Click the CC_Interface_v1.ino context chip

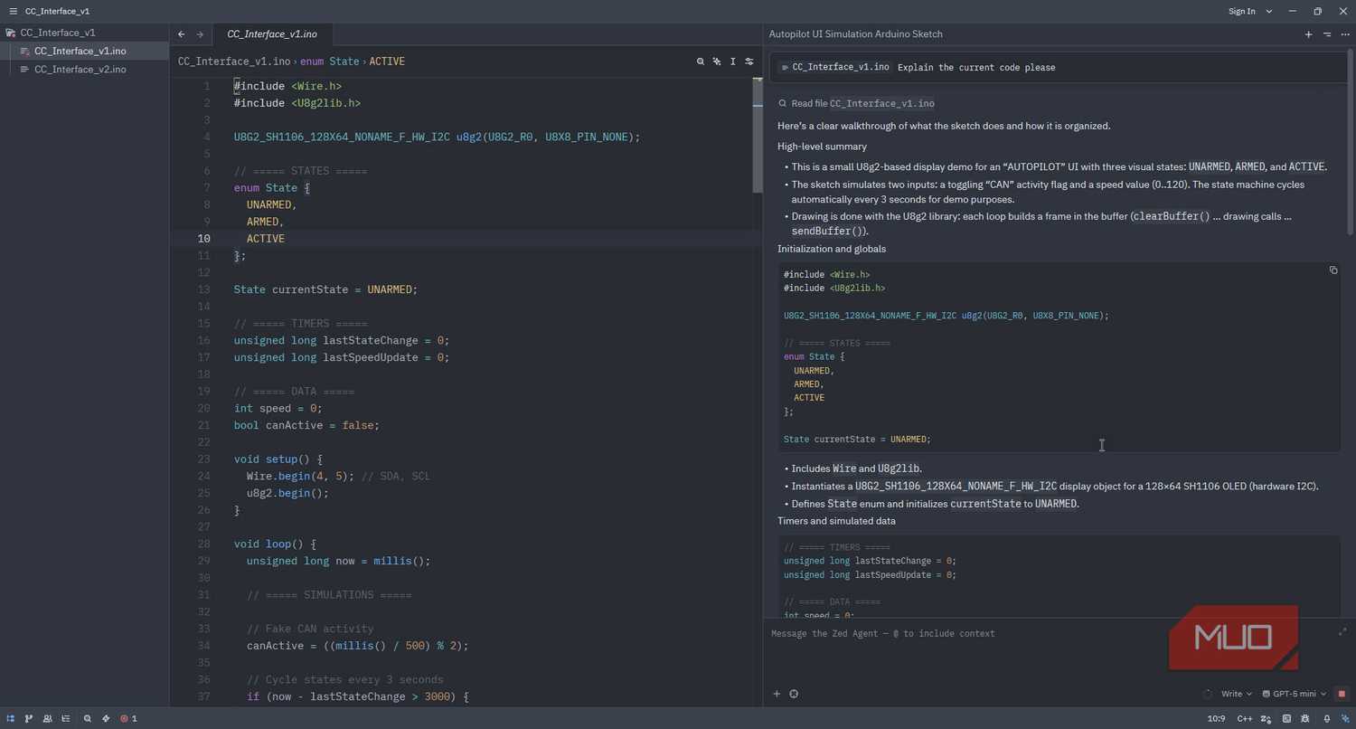click(x=835, y=68)
